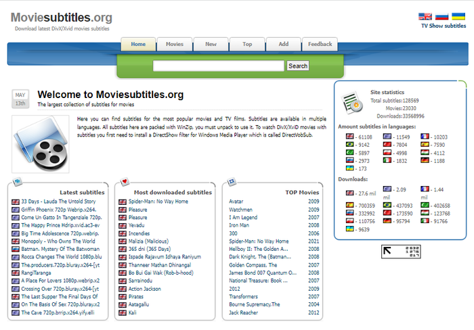Click the Ukrainian flag beside 173
Screen dimensions: 474x330
pyautogui.click(x=350, y=168)
